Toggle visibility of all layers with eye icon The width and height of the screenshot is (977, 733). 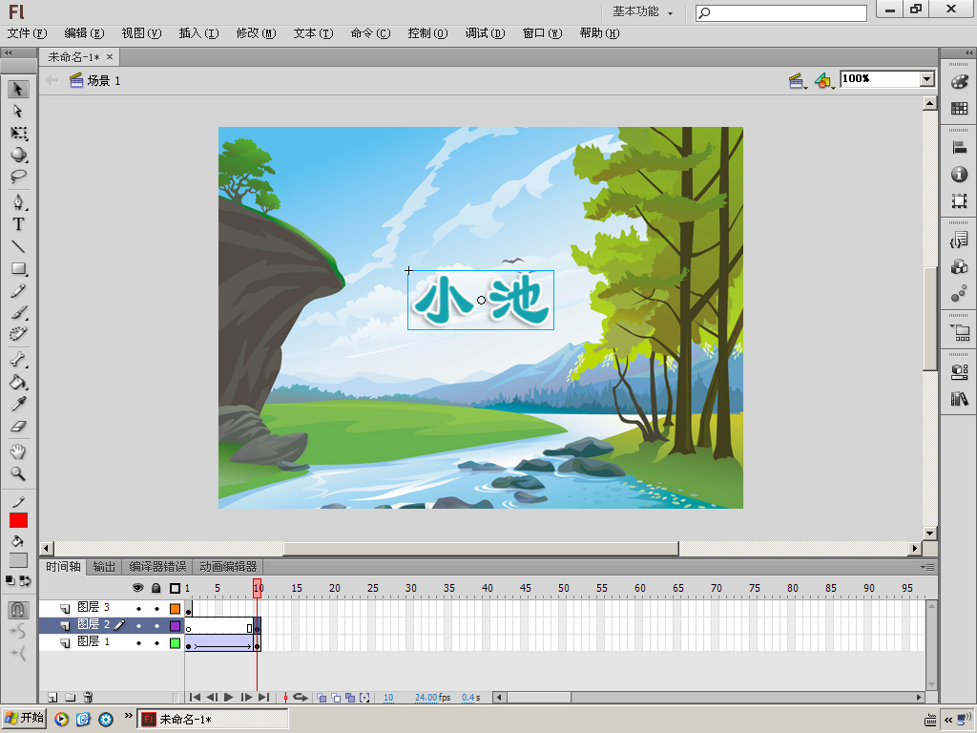(x=138, y=588)
